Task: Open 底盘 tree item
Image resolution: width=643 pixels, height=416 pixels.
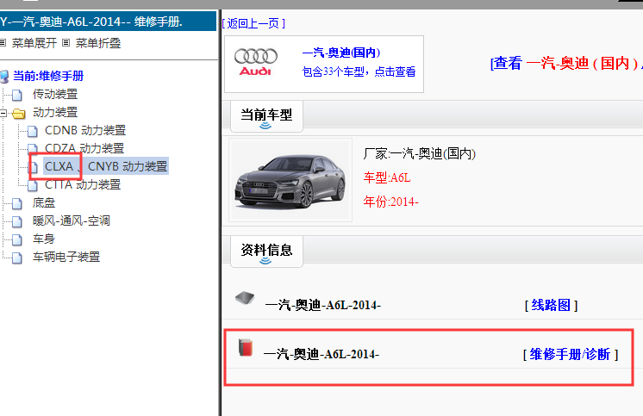Action: [x=44, y=202]
